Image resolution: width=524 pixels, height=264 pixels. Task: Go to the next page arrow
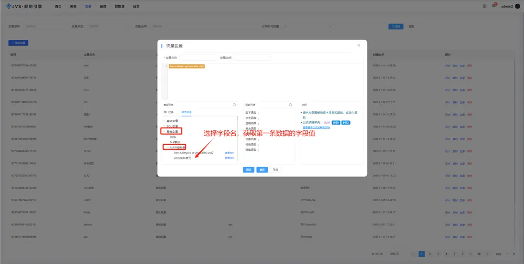(487, 254)
